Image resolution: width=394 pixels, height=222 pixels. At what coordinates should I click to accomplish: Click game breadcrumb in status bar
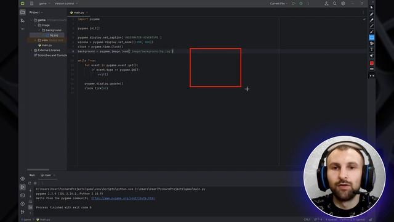27,220
